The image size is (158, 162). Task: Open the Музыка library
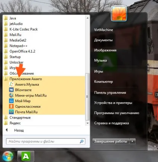coord(101,61)
